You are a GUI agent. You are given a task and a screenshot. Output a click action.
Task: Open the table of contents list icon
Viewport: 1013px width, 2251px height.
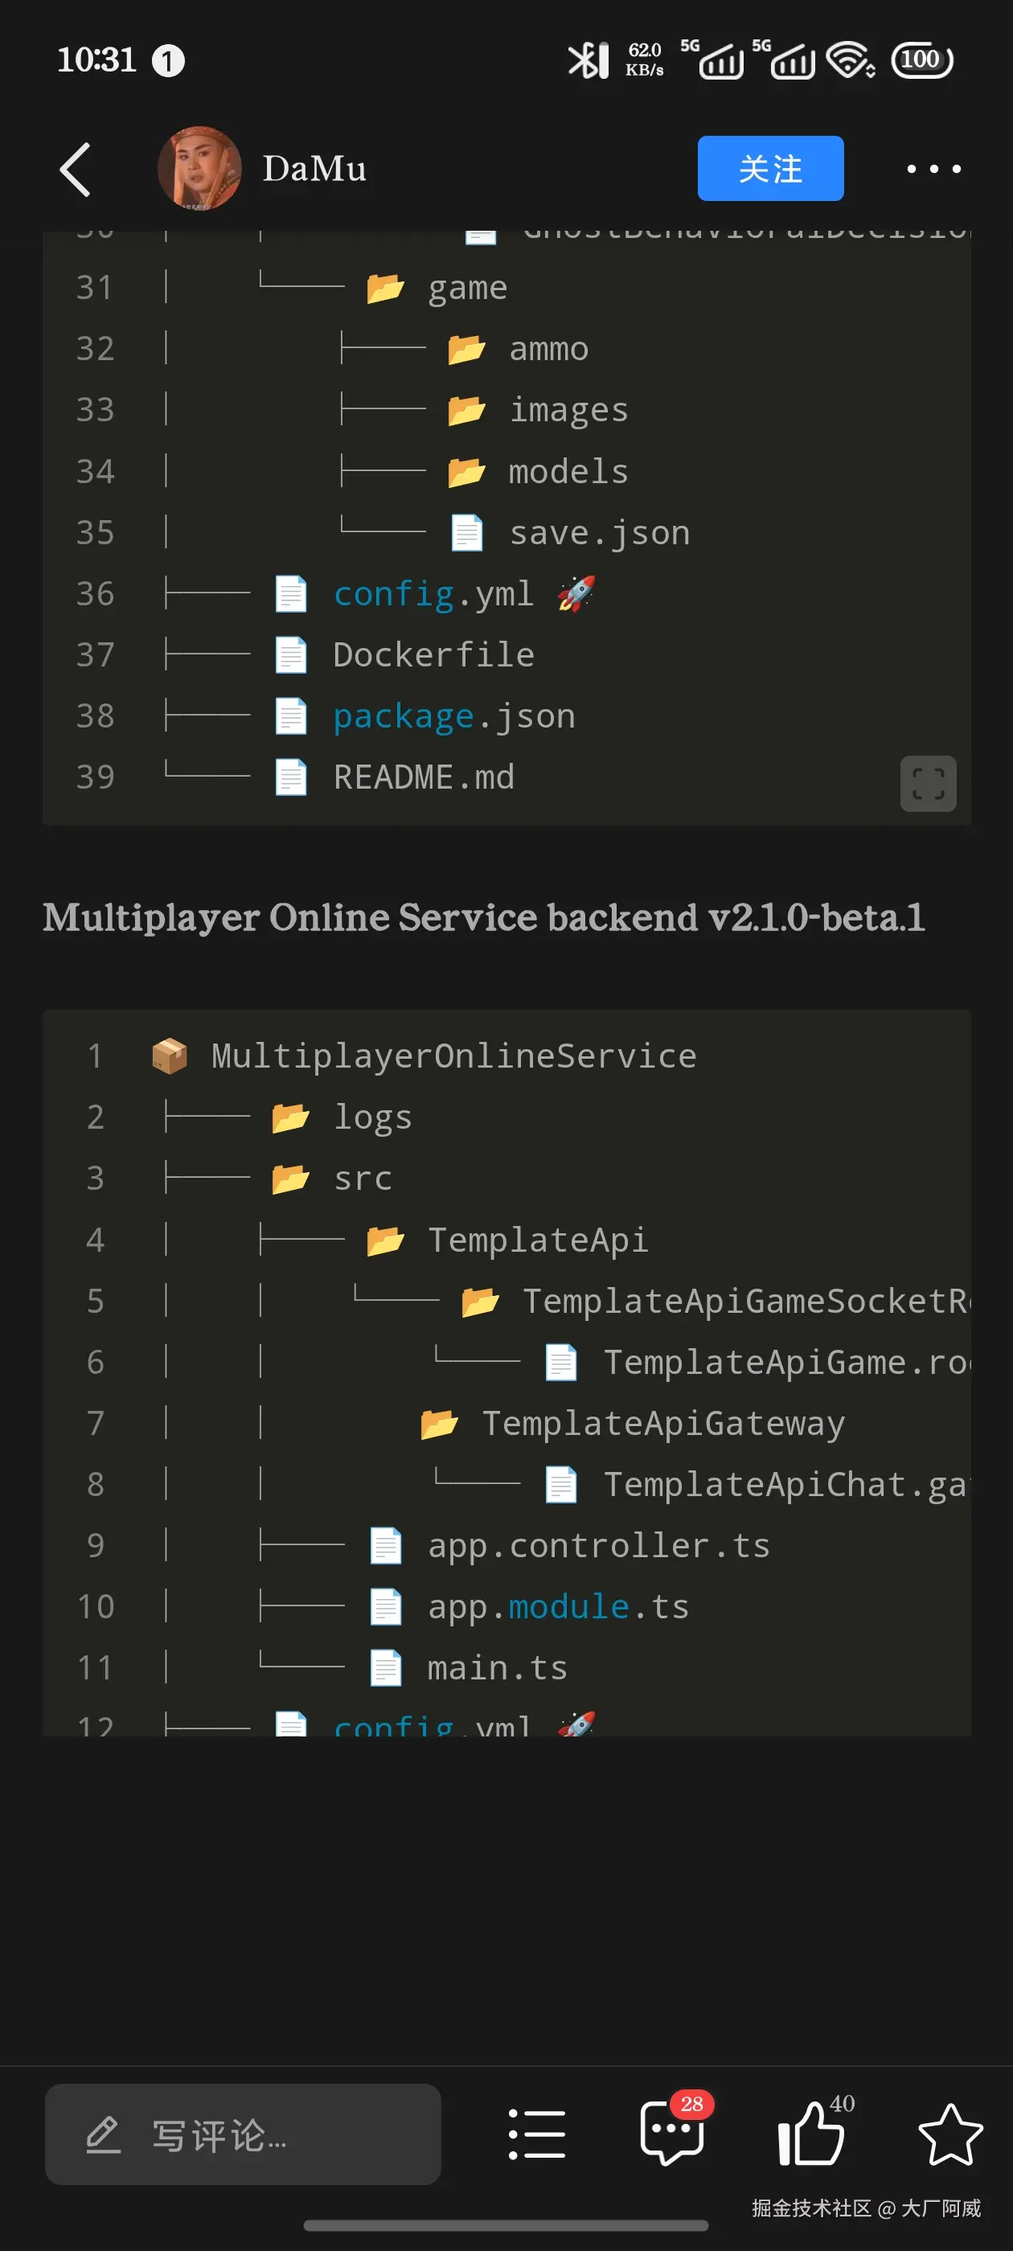tap(535, 2134)
